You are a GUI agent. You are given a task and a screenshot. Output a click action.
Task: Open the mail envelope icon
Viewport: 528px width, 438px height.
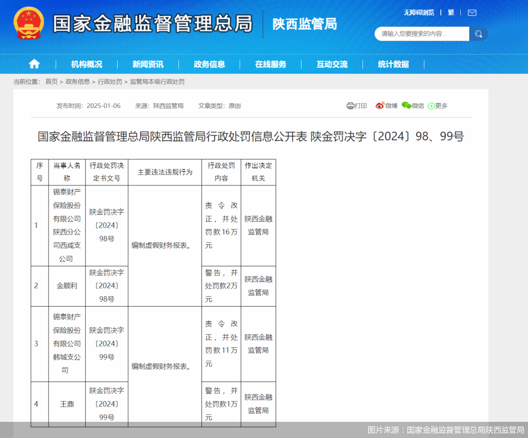click(x=472, y=13)
